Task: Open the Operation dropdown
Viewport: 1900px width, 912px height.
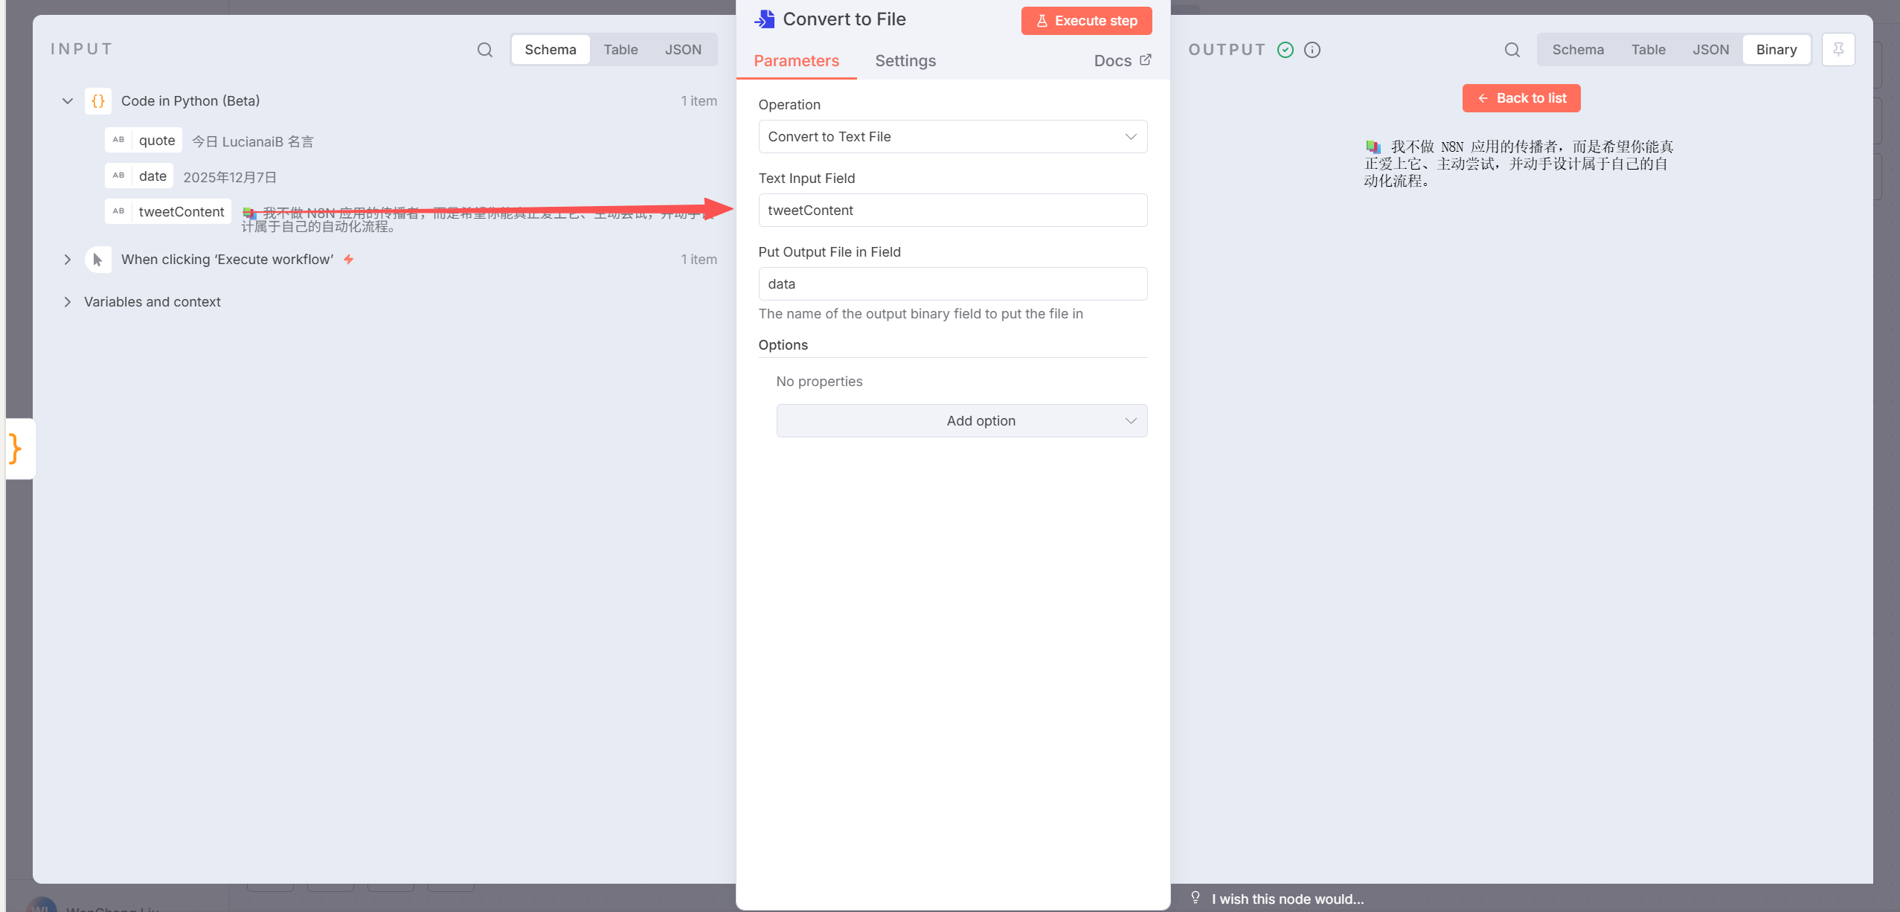Action: tap(952, 137)
